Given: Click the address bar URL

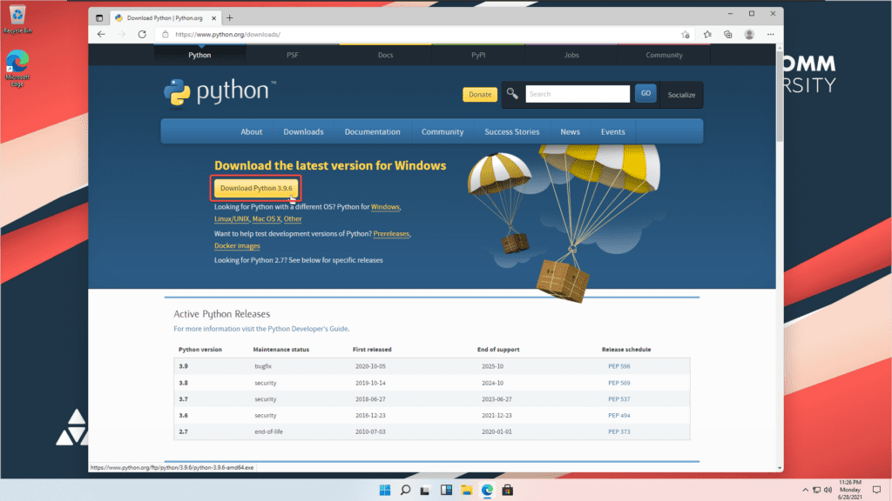Looking at the screenshot, I should tap(227, 35).
